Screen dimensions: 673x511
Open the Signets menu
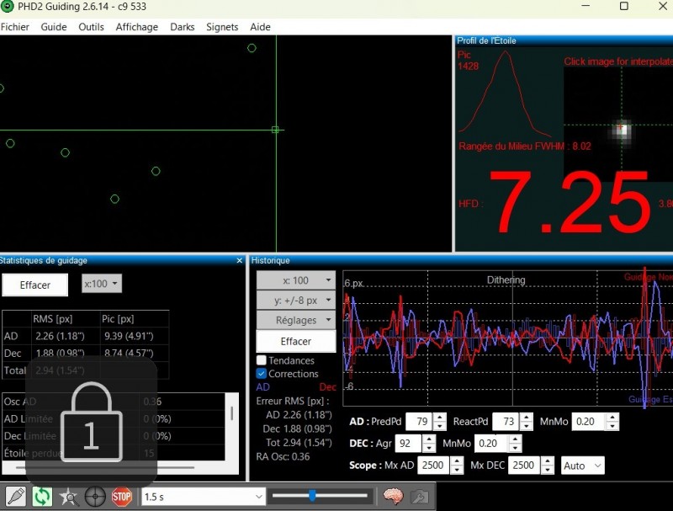click(222, 27)
